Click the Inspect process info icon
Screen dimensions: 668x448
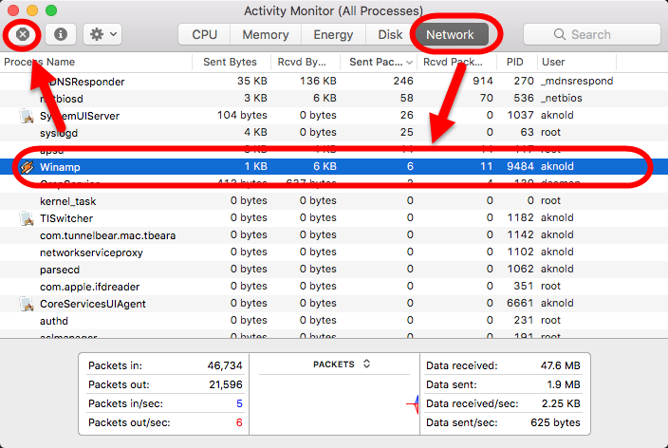[x=61, y=34]
